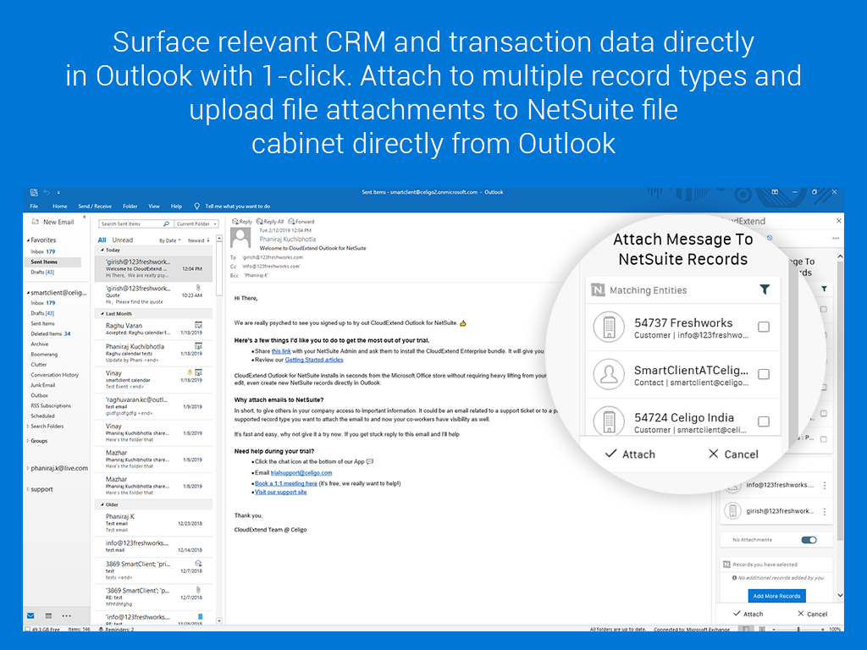
Task: Check the box for 54724 Celigo India
Action: pyautogui.click(x=764, y=421)
